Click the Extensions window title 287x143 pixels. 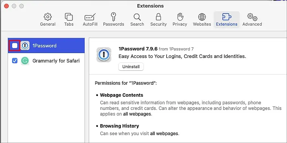click(x=150, y=6)
